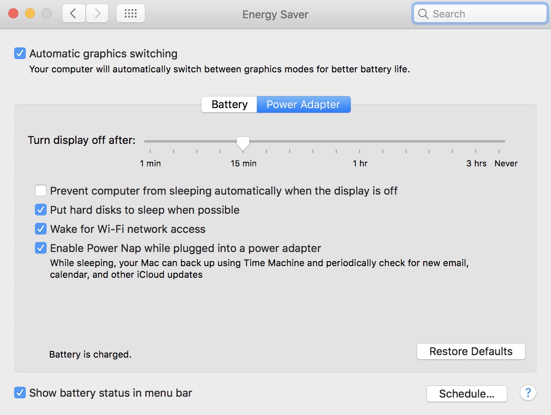Click the "1 min" slider label

coord(150,163)
